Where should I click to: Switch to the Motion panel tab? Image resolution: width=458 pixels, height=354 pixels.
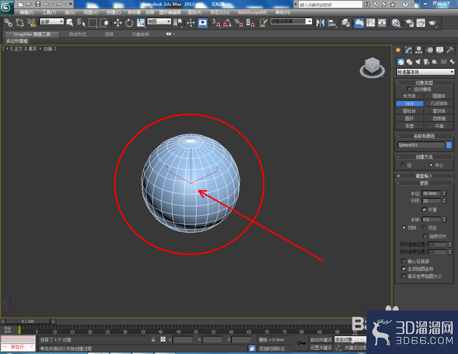point(430,50)
